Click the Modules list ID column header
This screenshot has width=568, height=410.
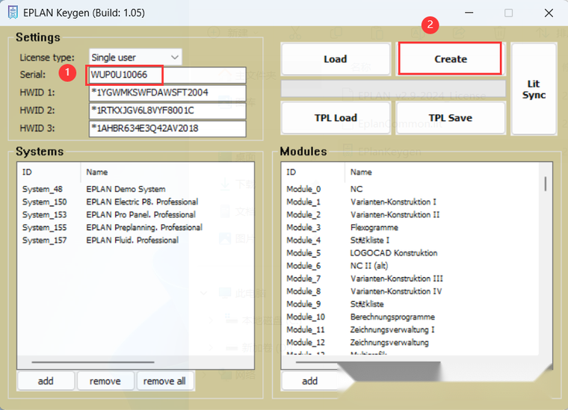pos(313,173)
